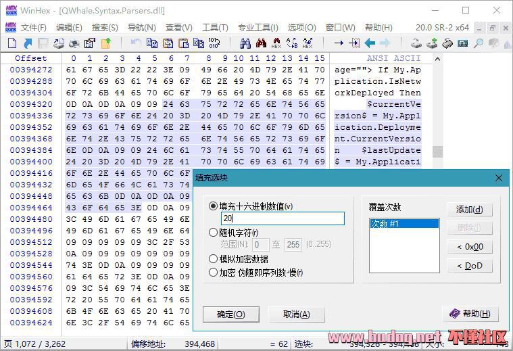Select 填充十六进制数值 radio option
The height and width of the screenshot is (351, 513).
point(213,206)
